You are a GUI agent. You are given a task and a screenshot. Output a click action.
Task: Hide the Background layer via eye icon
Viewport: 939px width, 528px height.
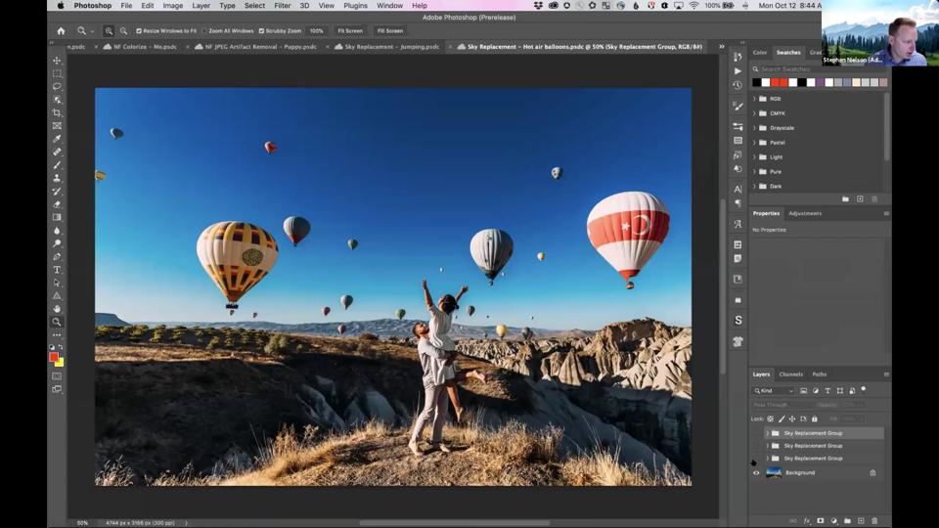756,472
